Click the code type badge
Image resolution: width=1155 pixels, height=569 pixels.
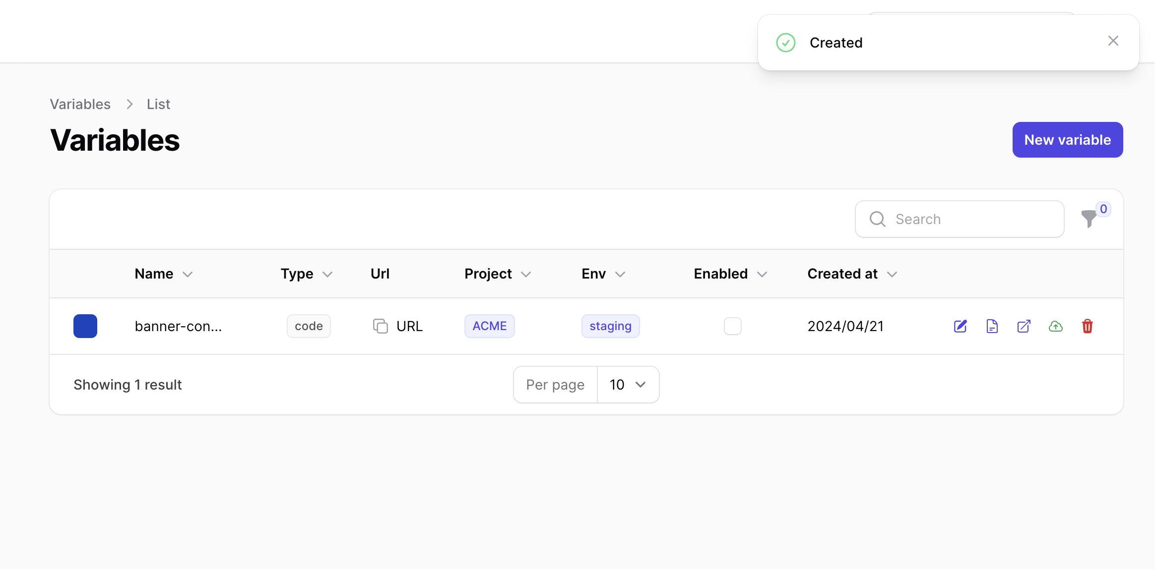[x=309, y=326]
